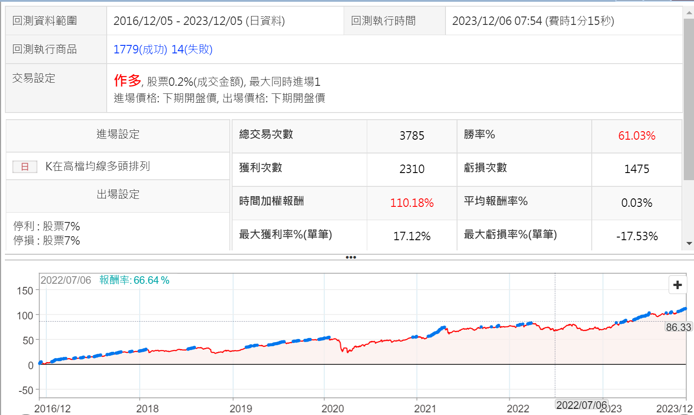694x415 pixels.
Task: Open the 14(失敗) failed products link
Action: click(192, 49)
